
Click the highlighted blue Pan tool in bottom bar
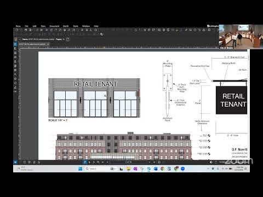click(x=85, y=162)
